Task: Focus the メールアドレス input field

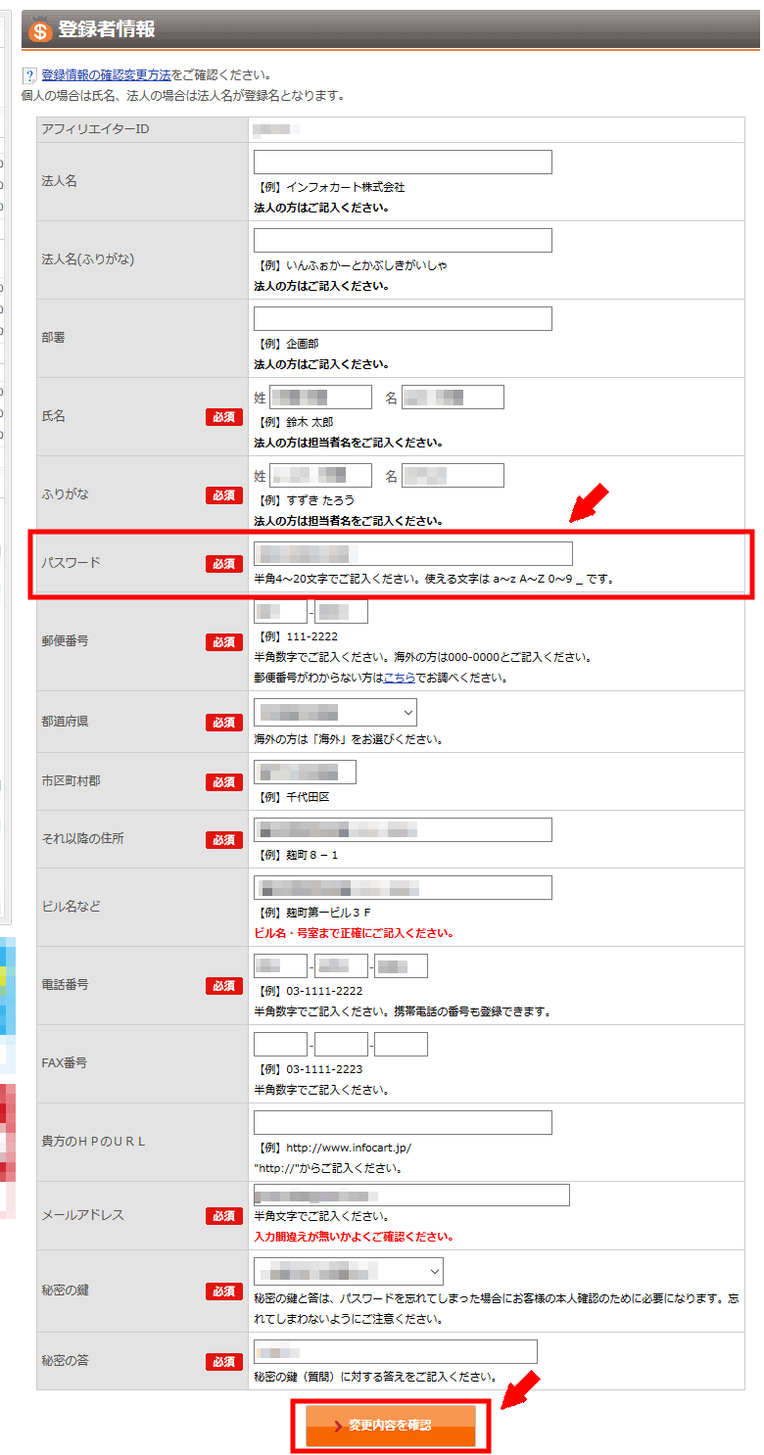Action: coord(411,1196)
